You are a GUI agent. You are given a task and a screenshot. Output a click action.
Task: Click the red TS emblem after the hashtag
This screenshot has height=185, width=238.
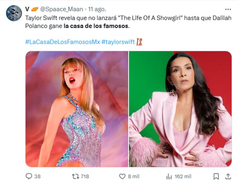[x=139, y=42]
